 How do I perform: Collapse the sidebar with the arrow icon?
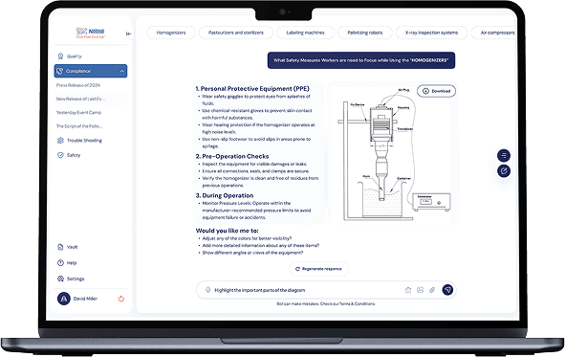(129, 33)
